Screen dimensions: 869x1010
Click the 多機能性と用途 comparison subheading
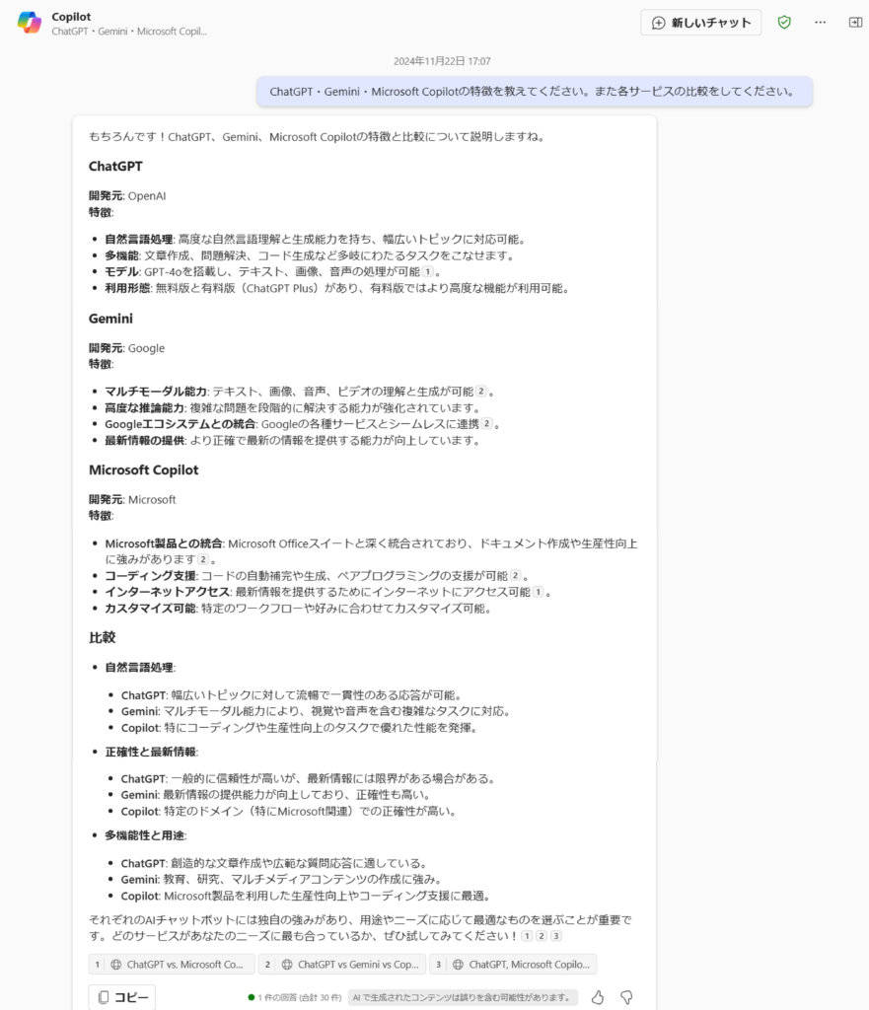tap(146, 835)
